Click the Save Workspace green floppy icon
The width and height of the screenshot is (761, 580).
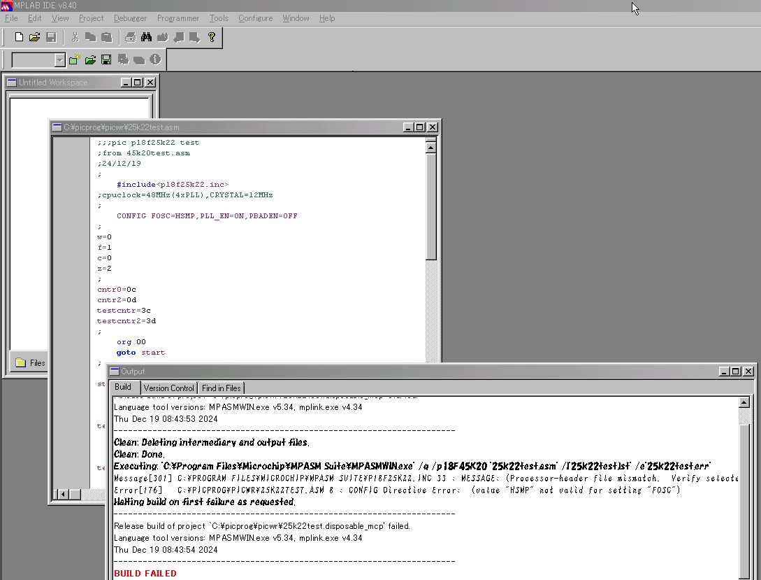(106, 59)
